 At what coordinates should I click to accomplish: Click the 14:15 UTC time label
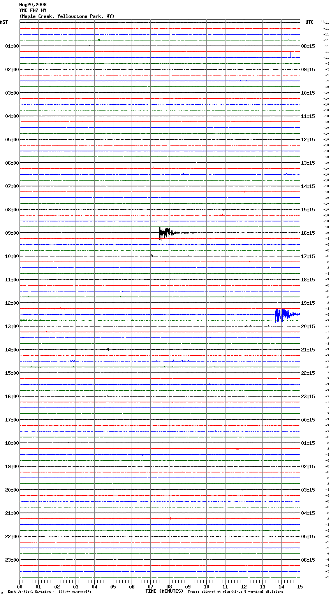(x=308, y=186)
